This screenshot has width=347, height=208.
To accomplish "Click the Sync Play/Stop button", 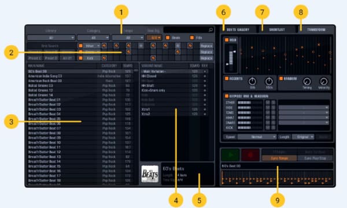I will [315, 158].
